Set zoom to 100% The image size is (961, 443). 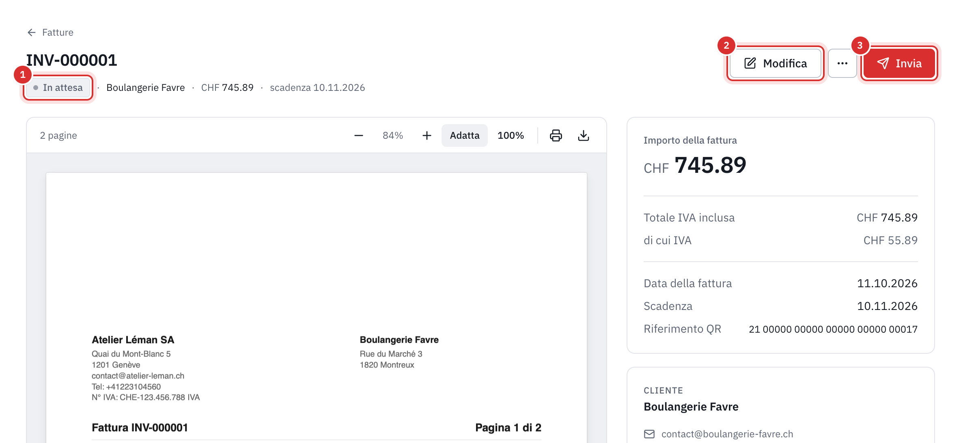pos(511,135)
